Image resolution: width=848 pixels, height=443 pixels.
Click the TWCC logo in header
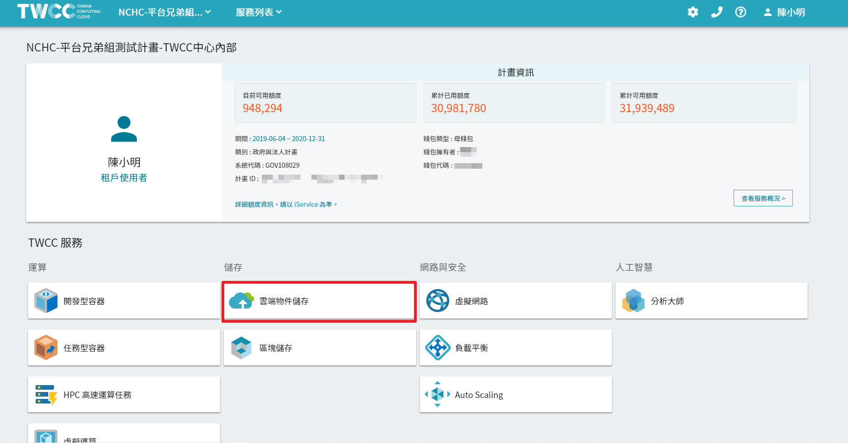coord(58,11)
